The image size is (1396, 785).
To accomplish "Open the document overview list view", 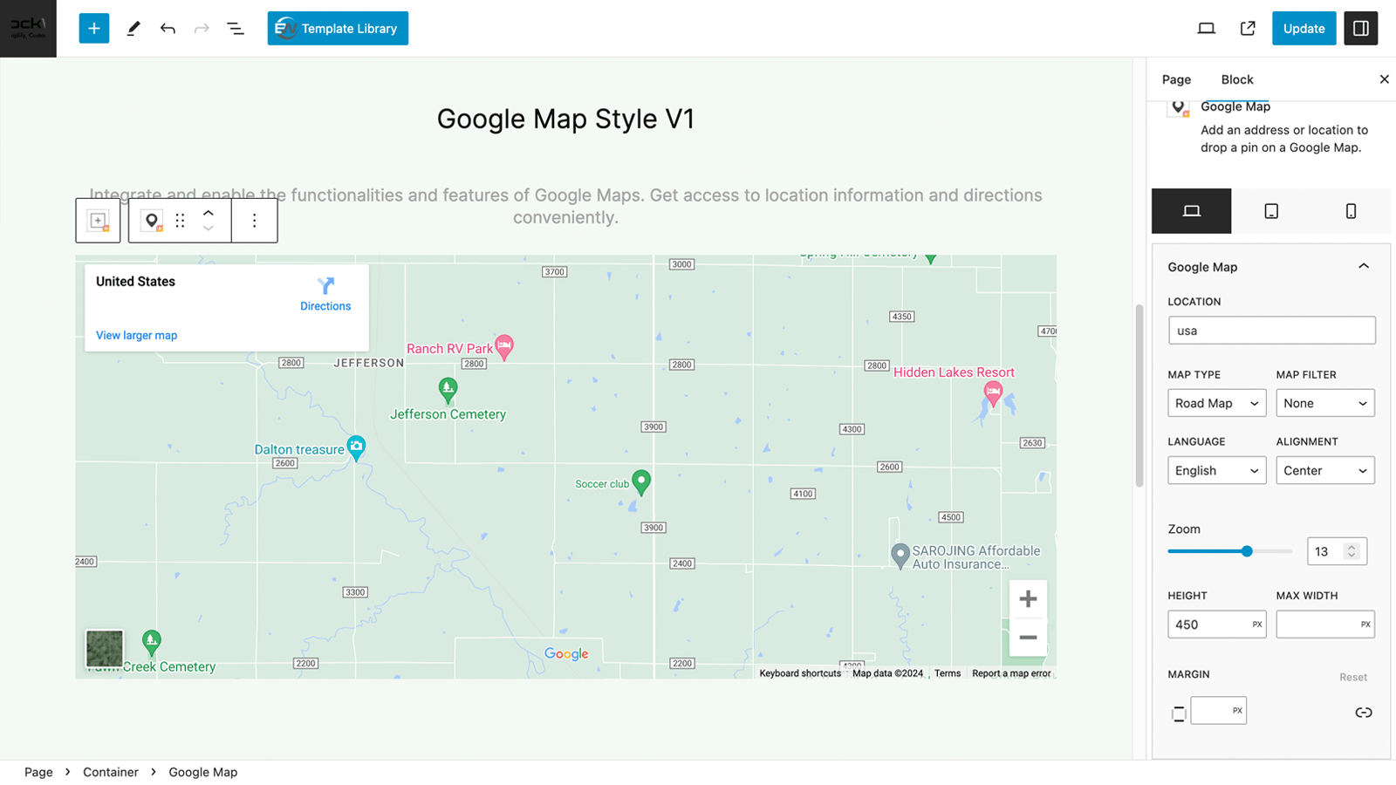I will point(236,28).
